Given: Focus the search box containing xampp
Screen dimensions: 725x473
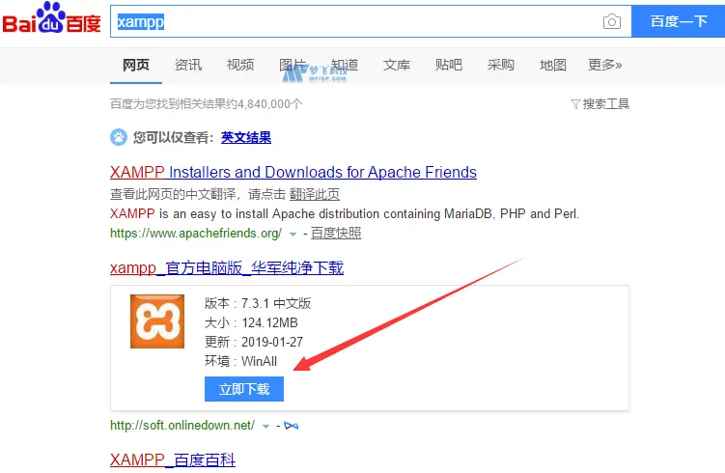Looking at the screenshot, I should [371, 21].
